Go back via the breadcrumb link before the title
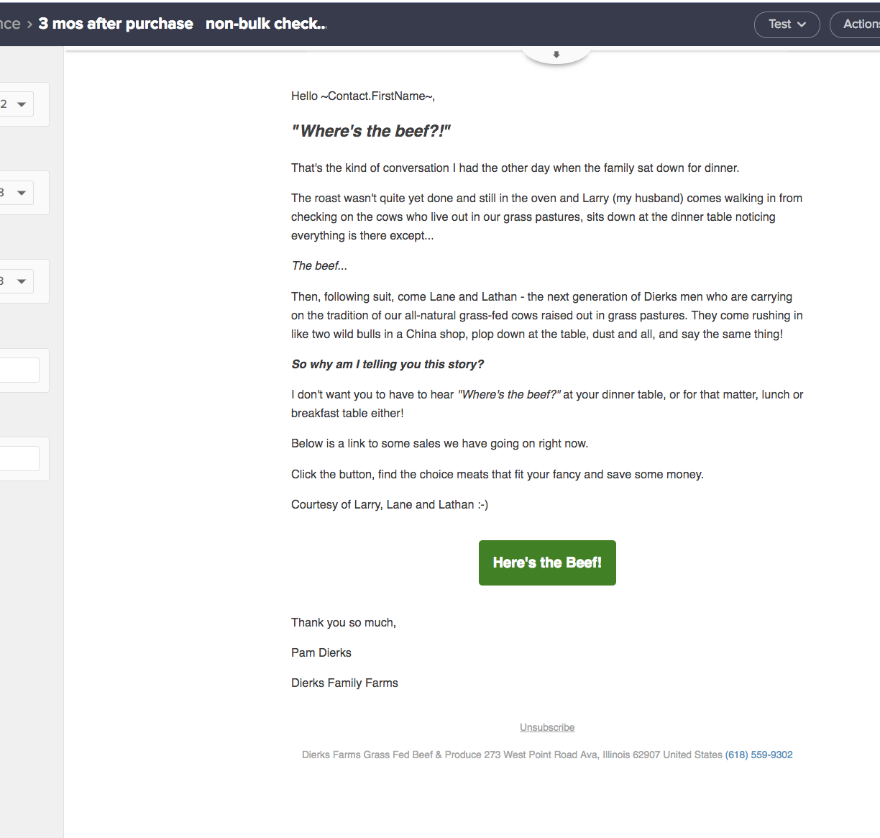This screenshot has height=838, width=880. click(10, 24)
